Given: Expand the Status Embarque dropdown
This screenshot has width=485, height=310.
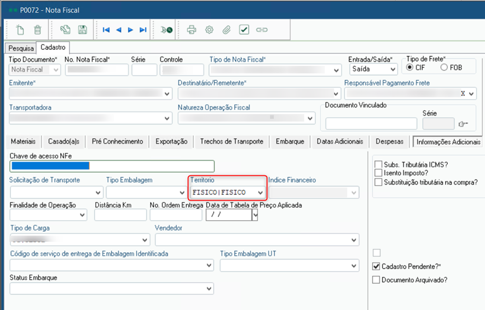Looking at the screenshot, I should (209, 289).
